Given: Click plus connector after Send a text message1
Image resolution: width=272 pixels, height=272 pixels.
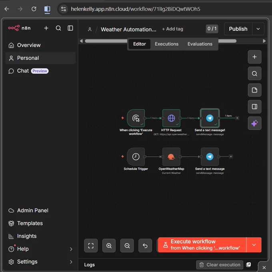Looking at the screenshot, I should point(237,118).
